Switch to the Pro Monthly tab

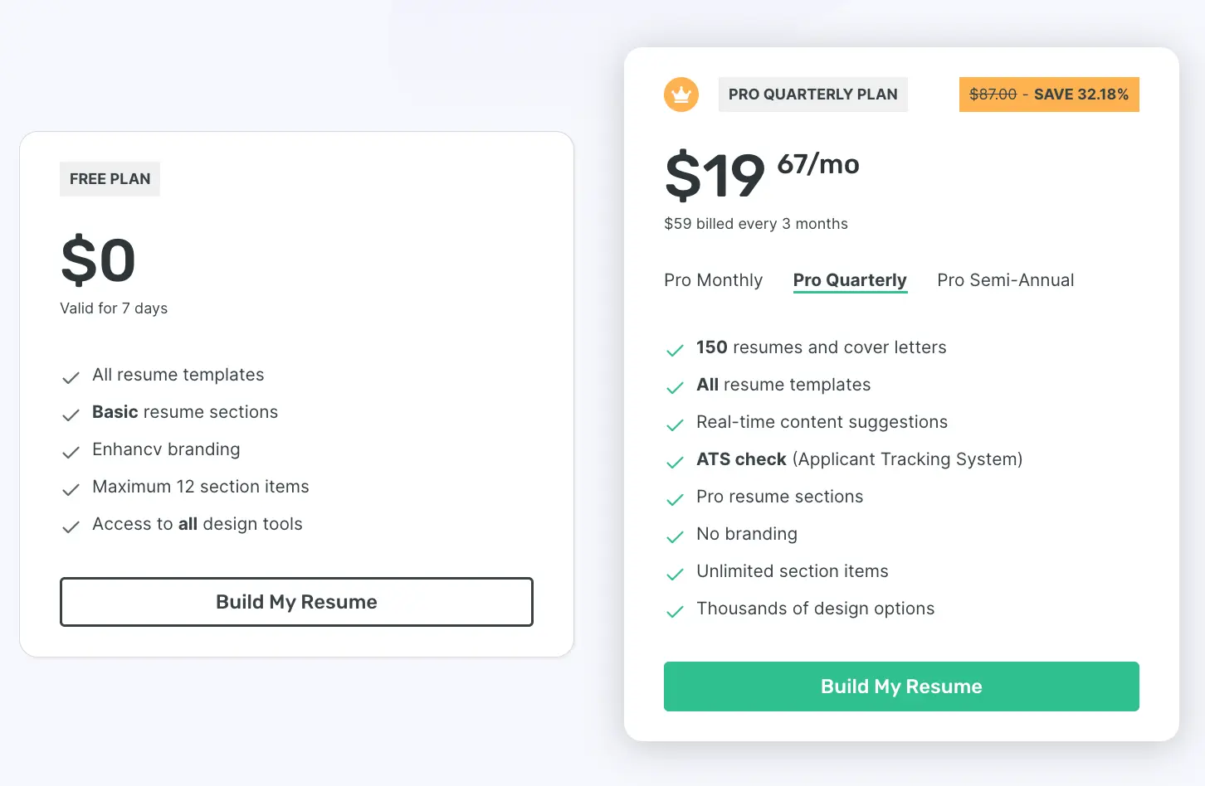(713, 280)
